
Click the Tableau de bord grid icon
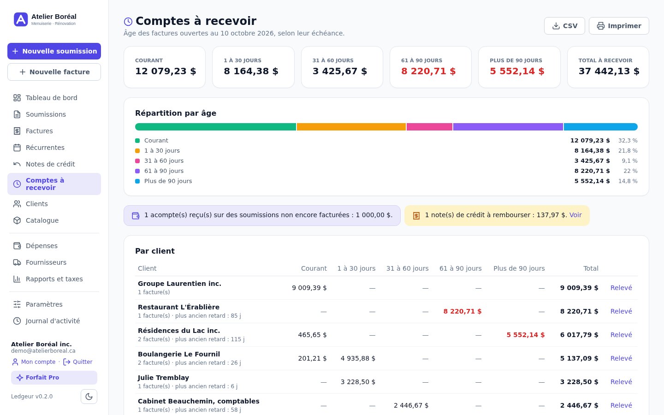click(17, 98)
